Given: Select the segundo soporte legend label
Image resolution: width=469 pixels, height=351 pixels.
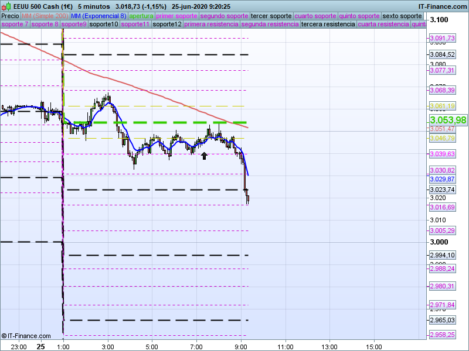Looking at the screenshot, I should coord(224,16).
